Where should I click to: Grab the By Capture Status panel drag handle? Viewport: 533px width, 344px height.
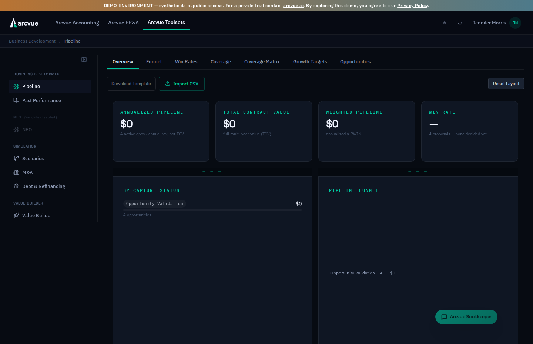coord(212,172)
